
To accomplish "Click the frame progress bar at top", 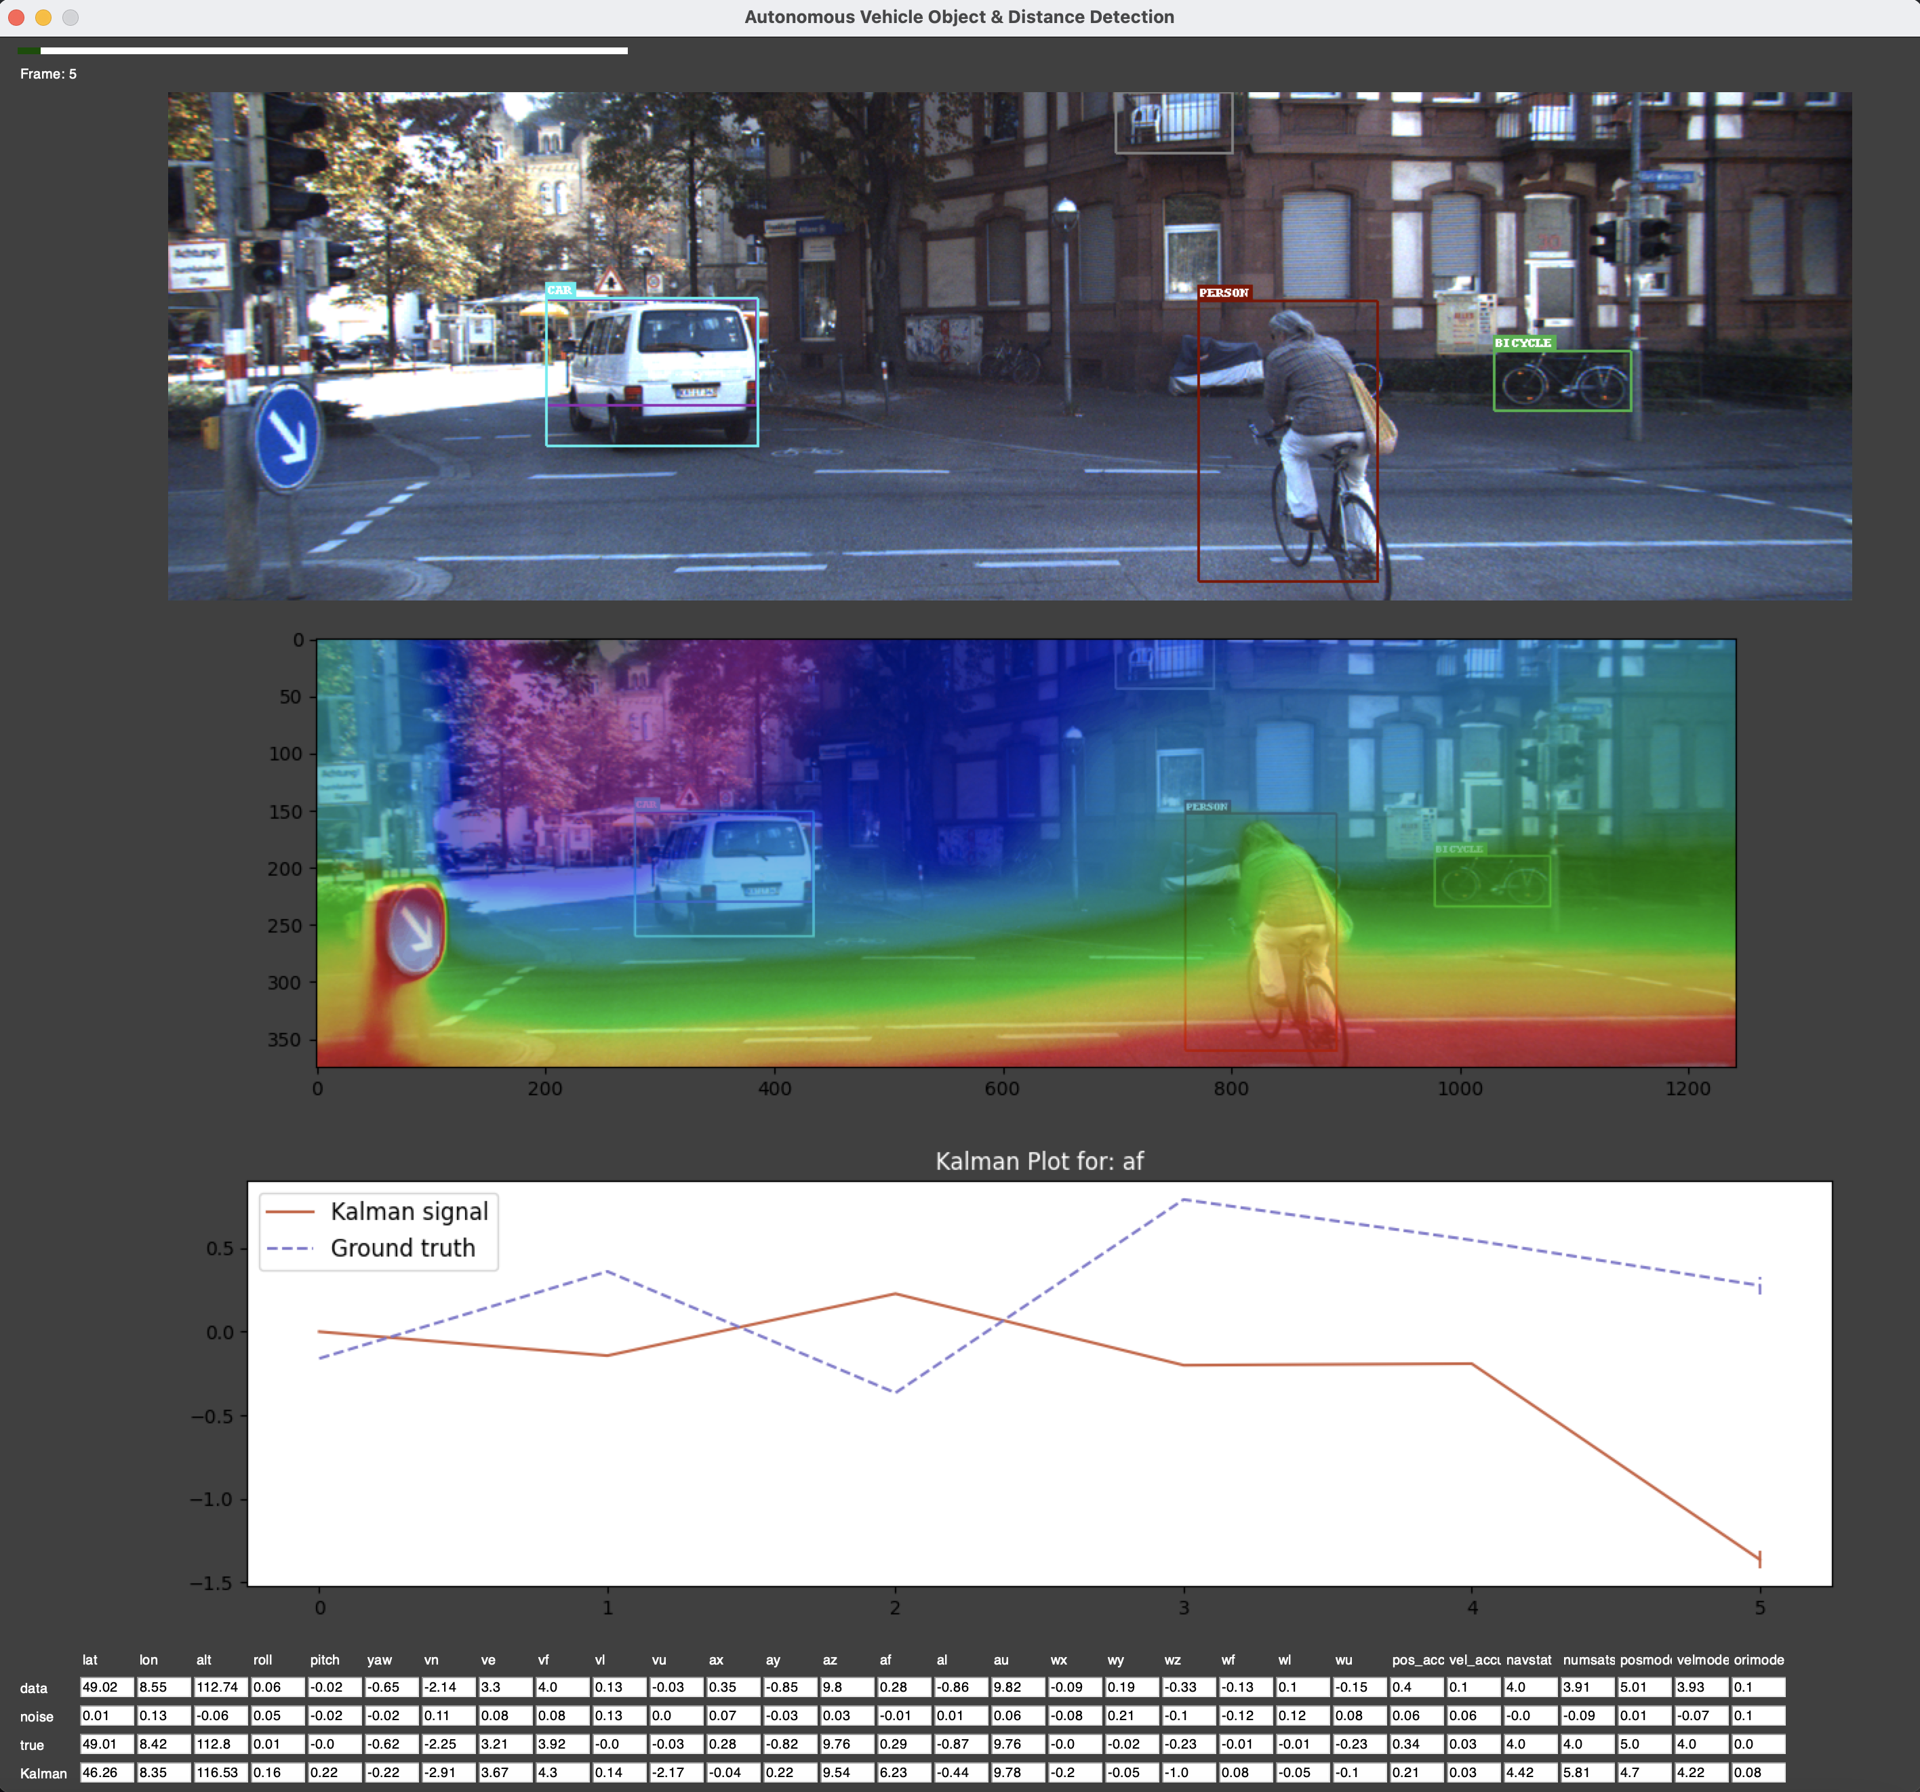I will (323, 50).
